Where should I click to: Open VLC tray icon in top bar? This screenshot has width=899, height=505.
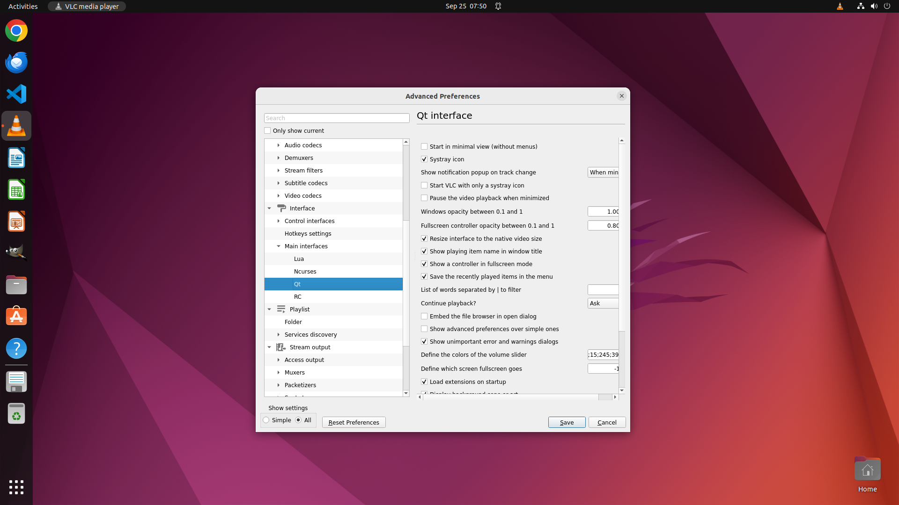point(840,6)
